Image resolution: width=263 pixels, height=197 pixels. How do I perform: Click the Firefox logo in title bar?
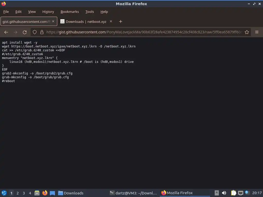click(x=4, y=4)
